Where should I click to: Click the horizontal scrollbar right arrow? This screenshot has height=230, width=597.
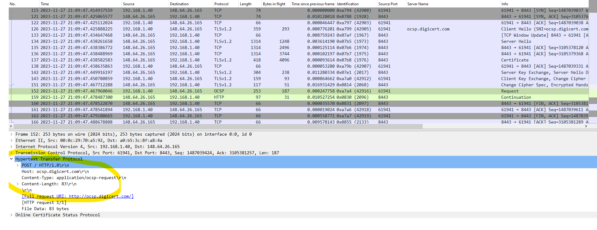click(x=586, y=126)
